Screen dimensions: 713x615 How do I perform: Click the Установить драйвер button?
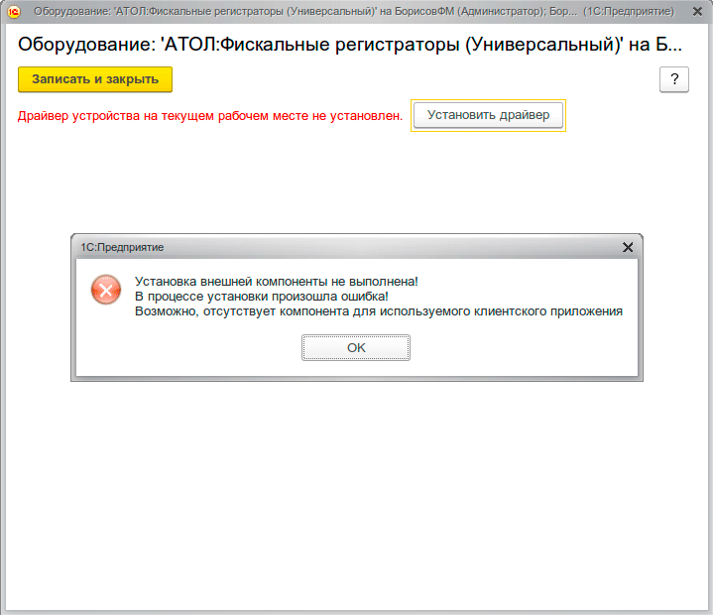click(488, 115)
